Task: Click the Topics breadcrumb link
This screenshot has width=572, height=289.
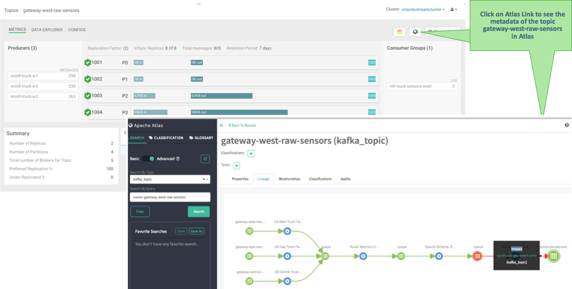Action: pyautogui.click(x=11, y=10)
